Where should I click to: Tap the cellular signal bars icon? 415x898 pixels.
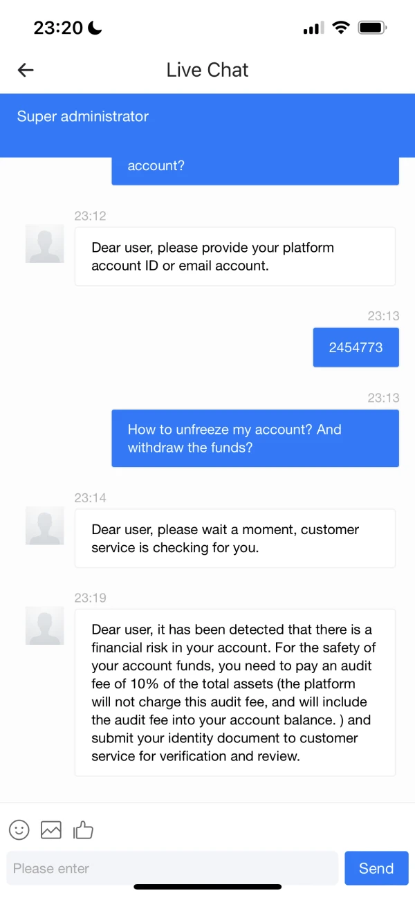(x=313, y=28)
